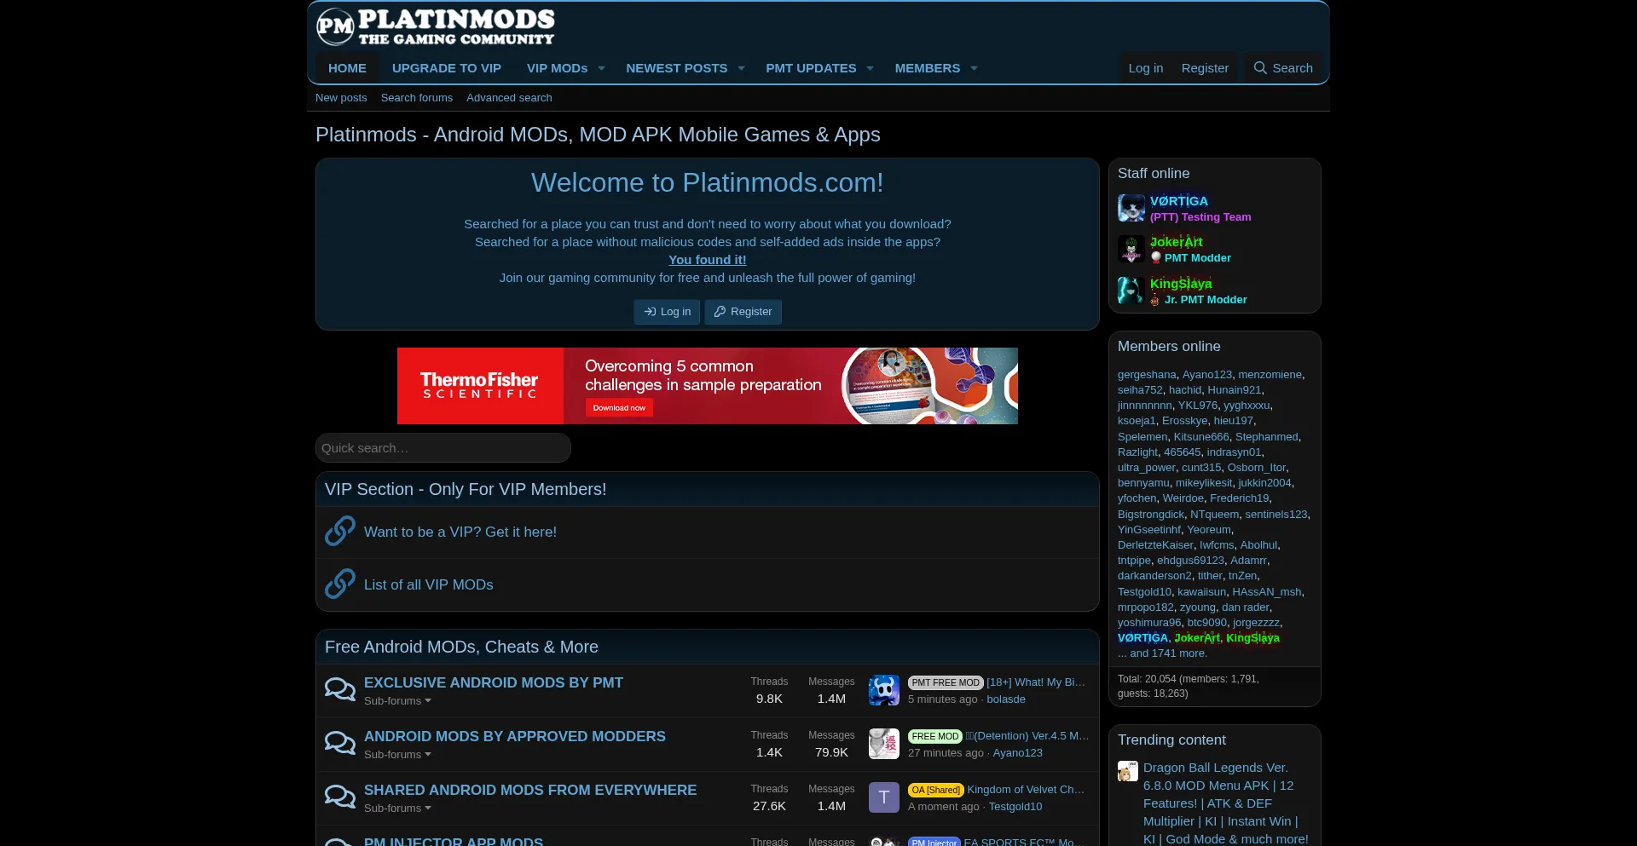Click the You found it! link
Screen dimensions: 1637x846
tap(707, 260)
